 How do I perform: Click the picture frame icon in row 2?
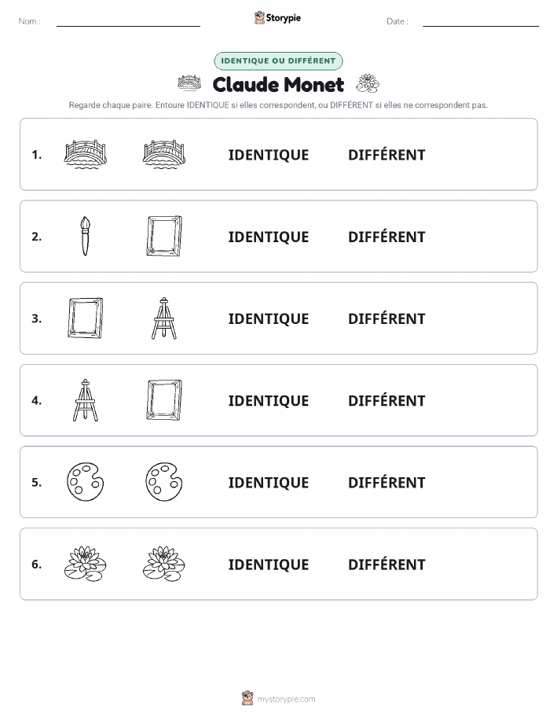(x=164, y=236)
